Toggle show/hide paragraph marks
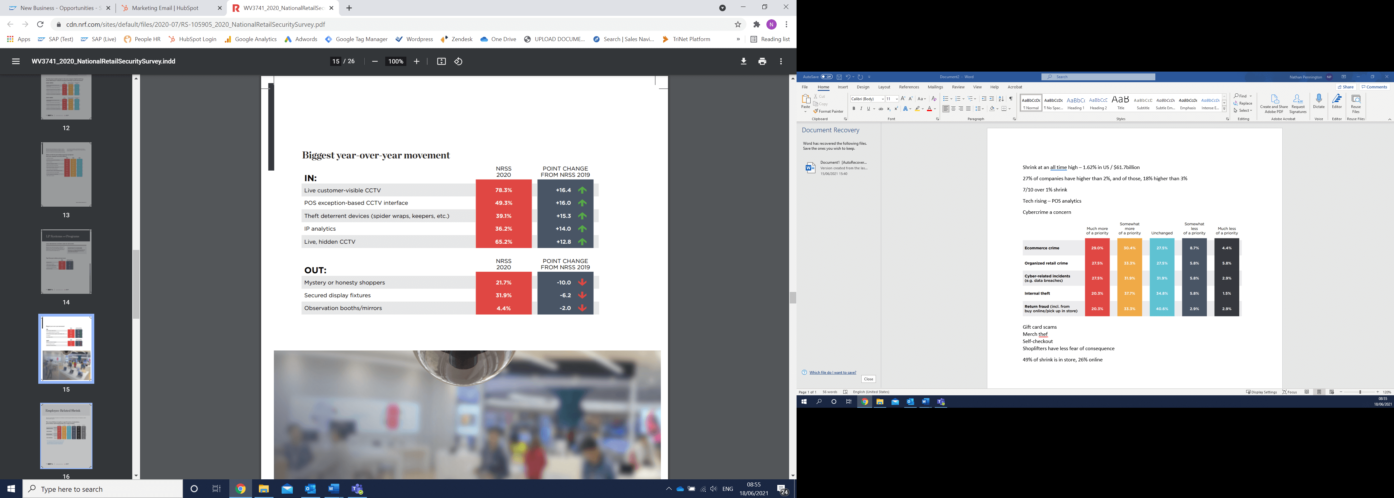This screenshot has height=498, width=1394. point(1010,99)
